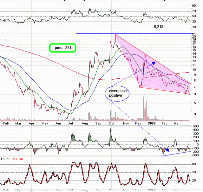Select the -300 level on the CCI axis
This screenshot has height=192, width=203.
pyautogui.click(x=195, y=156)
